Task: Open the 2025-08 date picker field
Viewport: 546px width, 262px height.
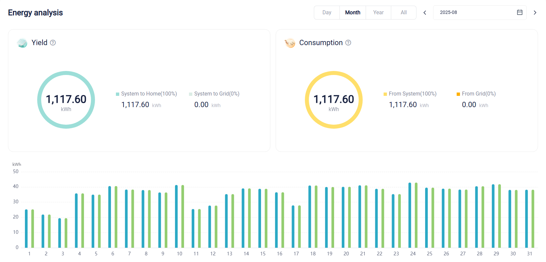Action: (x=480, y=13)
